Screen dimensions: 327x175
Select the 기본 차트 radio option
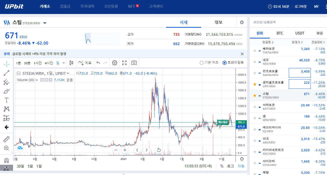pyautogui.click(x=209, y=62)
